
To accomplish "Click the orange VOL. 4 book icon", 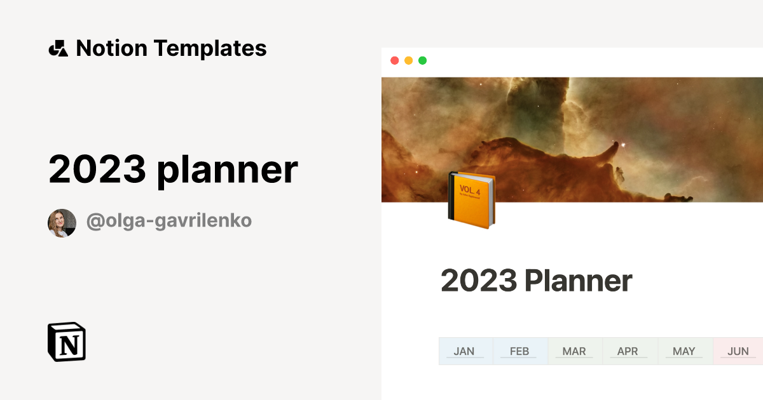I will pos(471,200).
